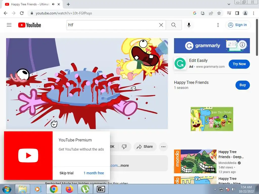Open 7-Zip from the taskbar
The image size is (259, 194).
click(101, 189)
